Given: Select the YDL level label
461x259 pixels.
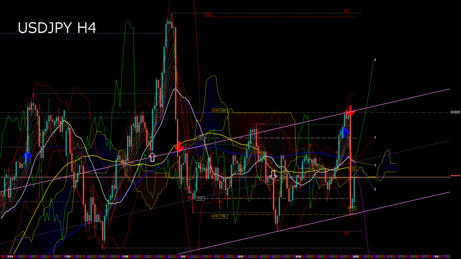Looking at the screenshot, I should [224, 216].
